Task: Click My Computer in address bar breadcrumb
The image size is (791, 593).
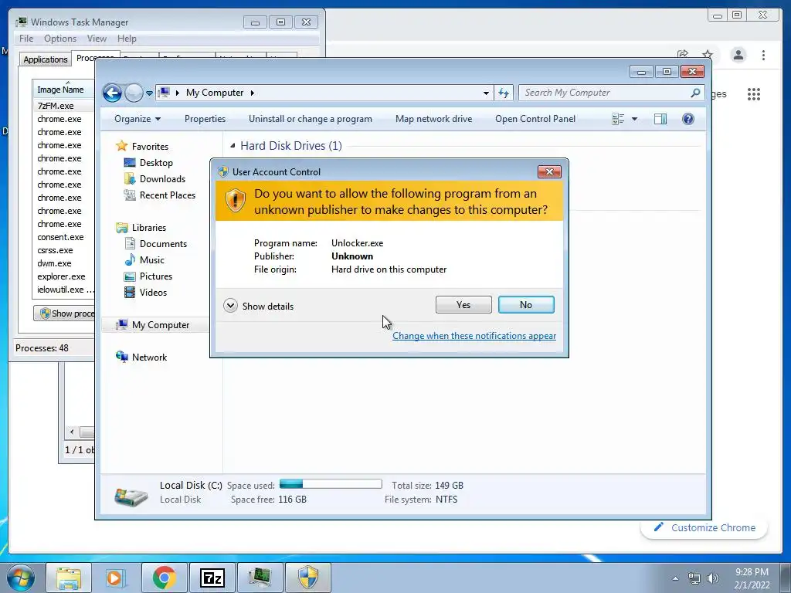Action: click(215, 93)
